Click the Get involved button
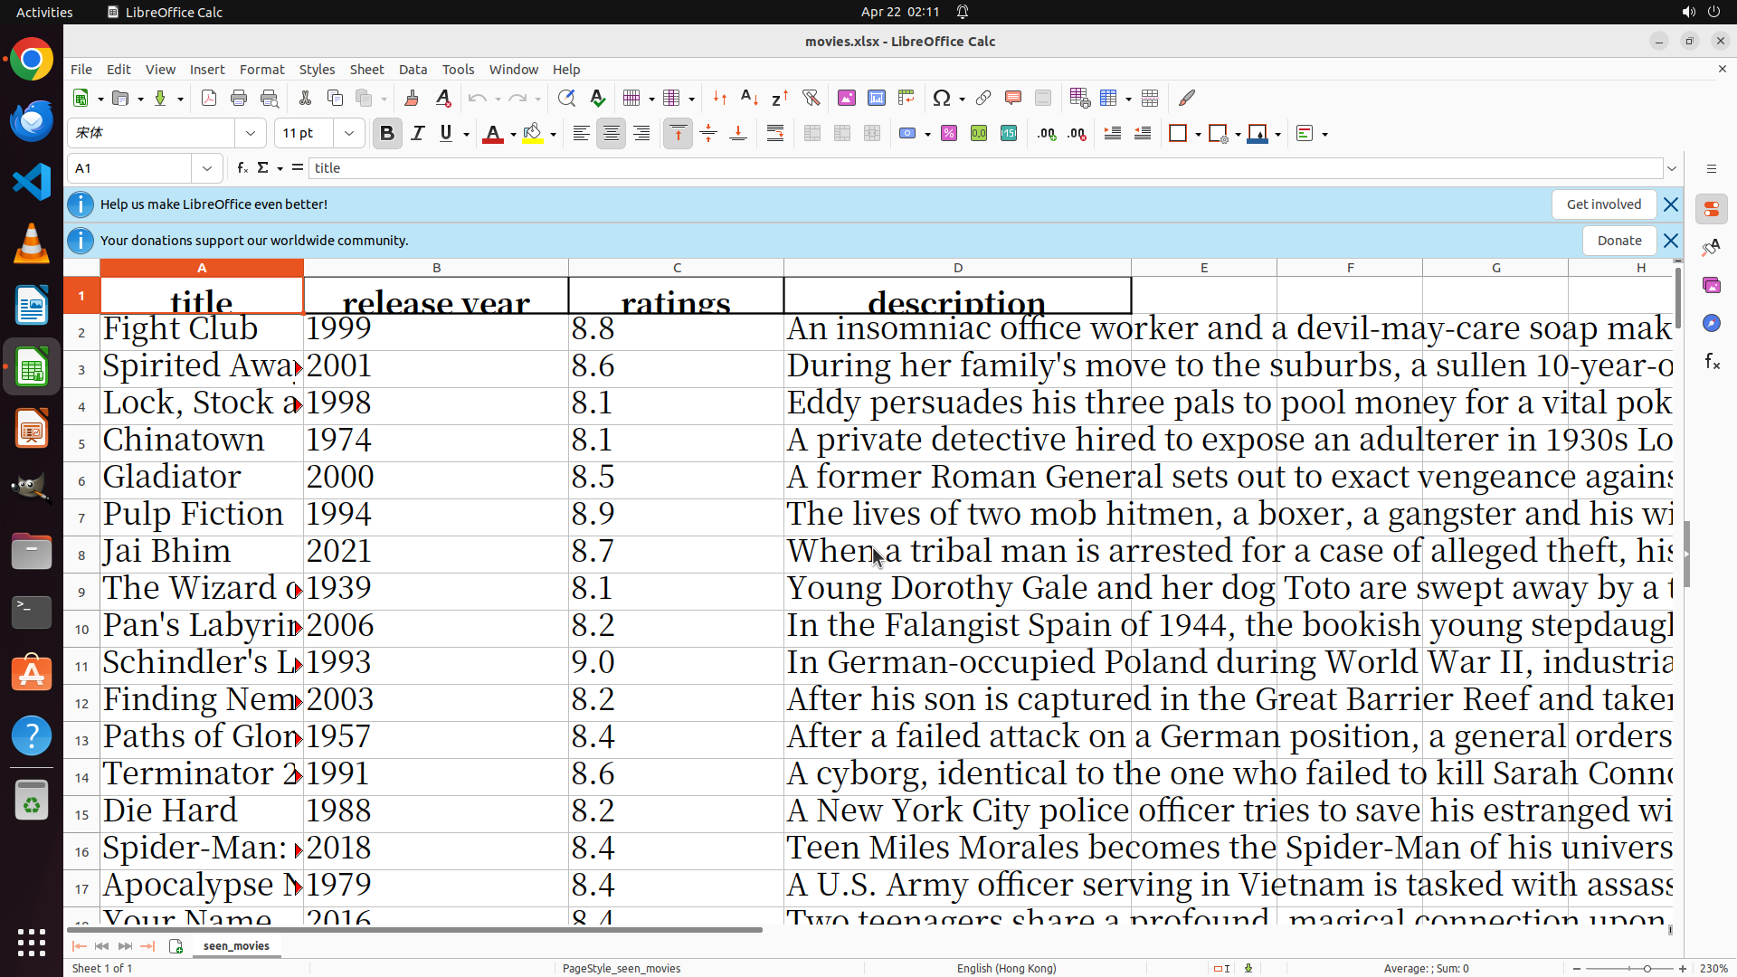Screen dimensions: 1737x977 point(1603,204)
